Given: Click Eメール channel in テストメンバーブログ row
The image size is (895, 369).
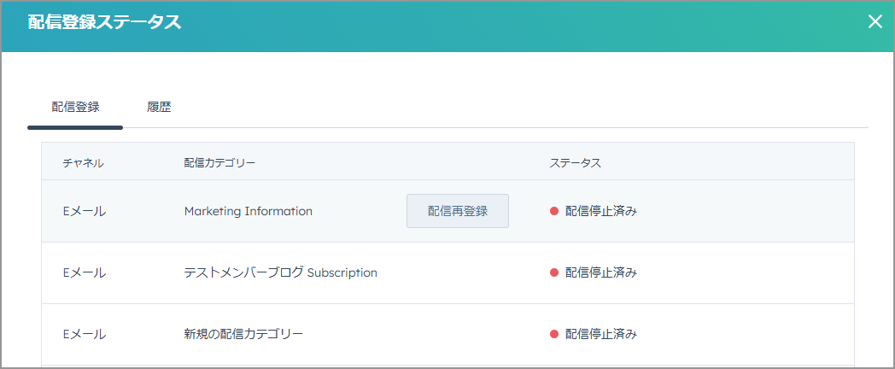Looking at the screenshot, I should (85, 273).
